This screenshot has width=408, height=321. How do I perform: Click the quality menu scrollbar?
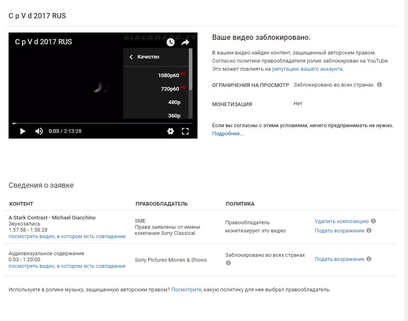click(x=191, y=69)
